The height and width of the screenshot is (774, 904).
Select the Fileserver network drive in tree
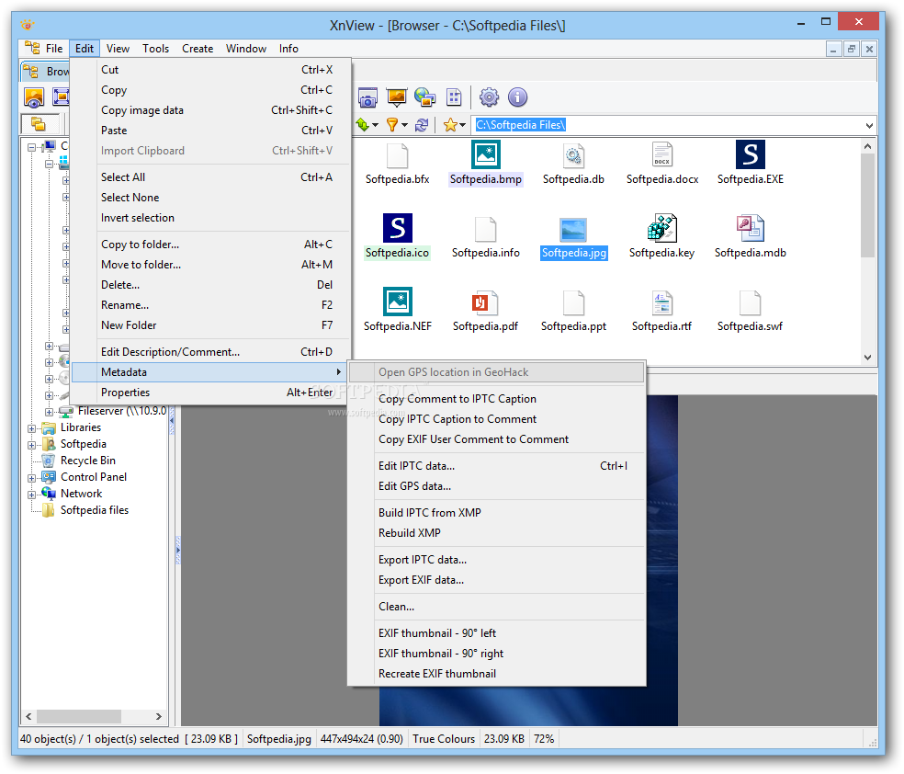tap(121, 411)
